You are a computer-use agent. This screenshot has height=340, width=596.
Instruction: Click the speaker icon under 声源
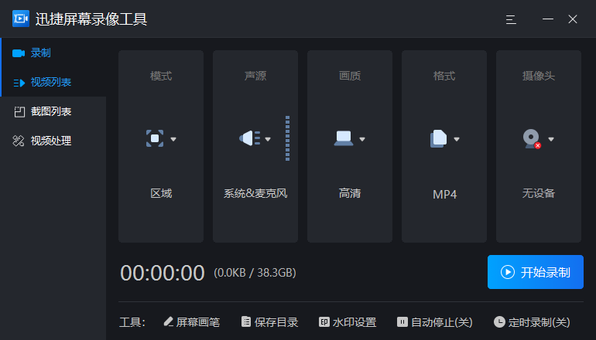[x=249, y=138]
